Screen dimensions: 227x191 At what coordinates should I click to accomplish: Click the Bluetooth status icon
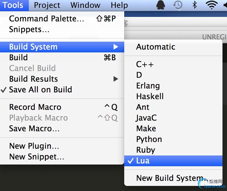coord(194,5)
